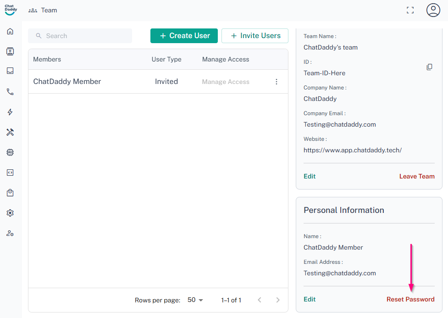Click the Invite Users button
Screen dimensions: 448x318
[x=254, y=36]
